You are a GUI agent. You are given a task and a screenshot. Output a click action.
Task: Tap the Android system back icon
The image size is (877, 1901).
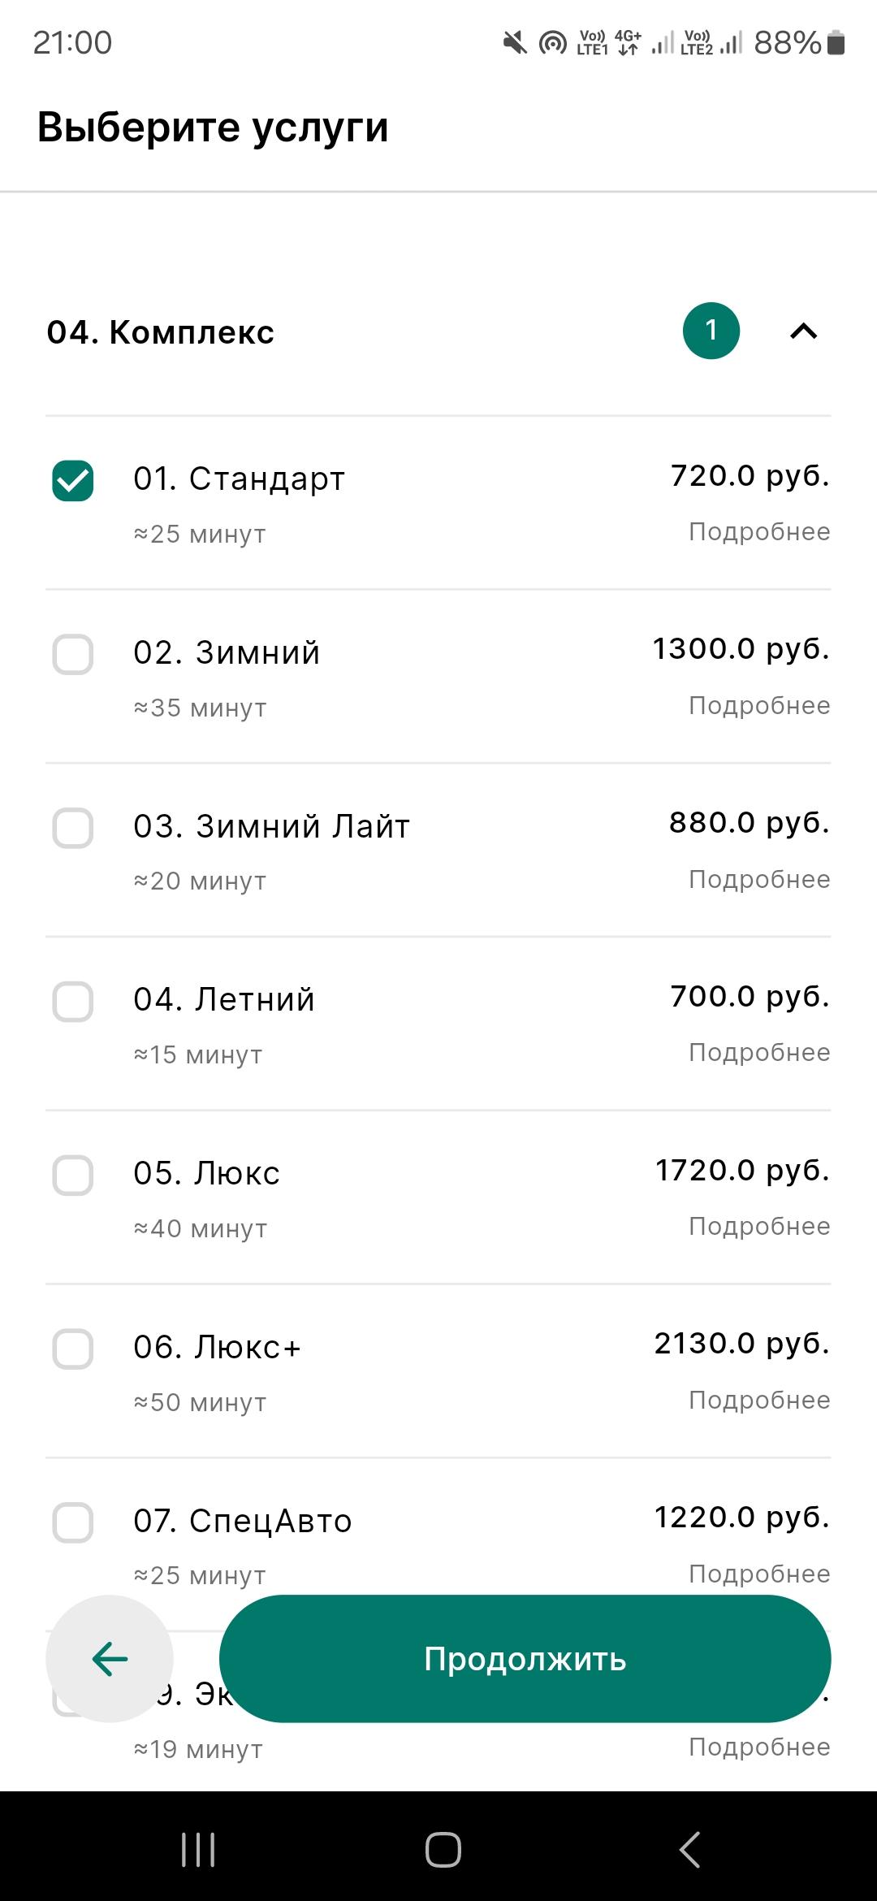coord(689,1850)
